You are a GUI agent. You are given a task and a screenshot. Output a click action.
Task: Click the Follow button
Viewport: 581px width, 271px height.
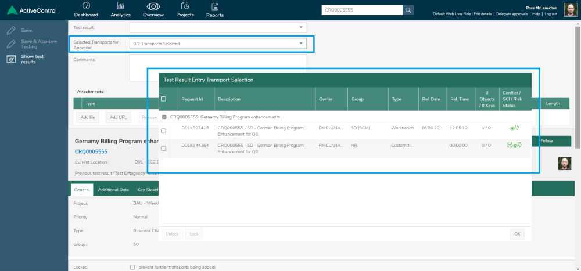click(551, 141)
